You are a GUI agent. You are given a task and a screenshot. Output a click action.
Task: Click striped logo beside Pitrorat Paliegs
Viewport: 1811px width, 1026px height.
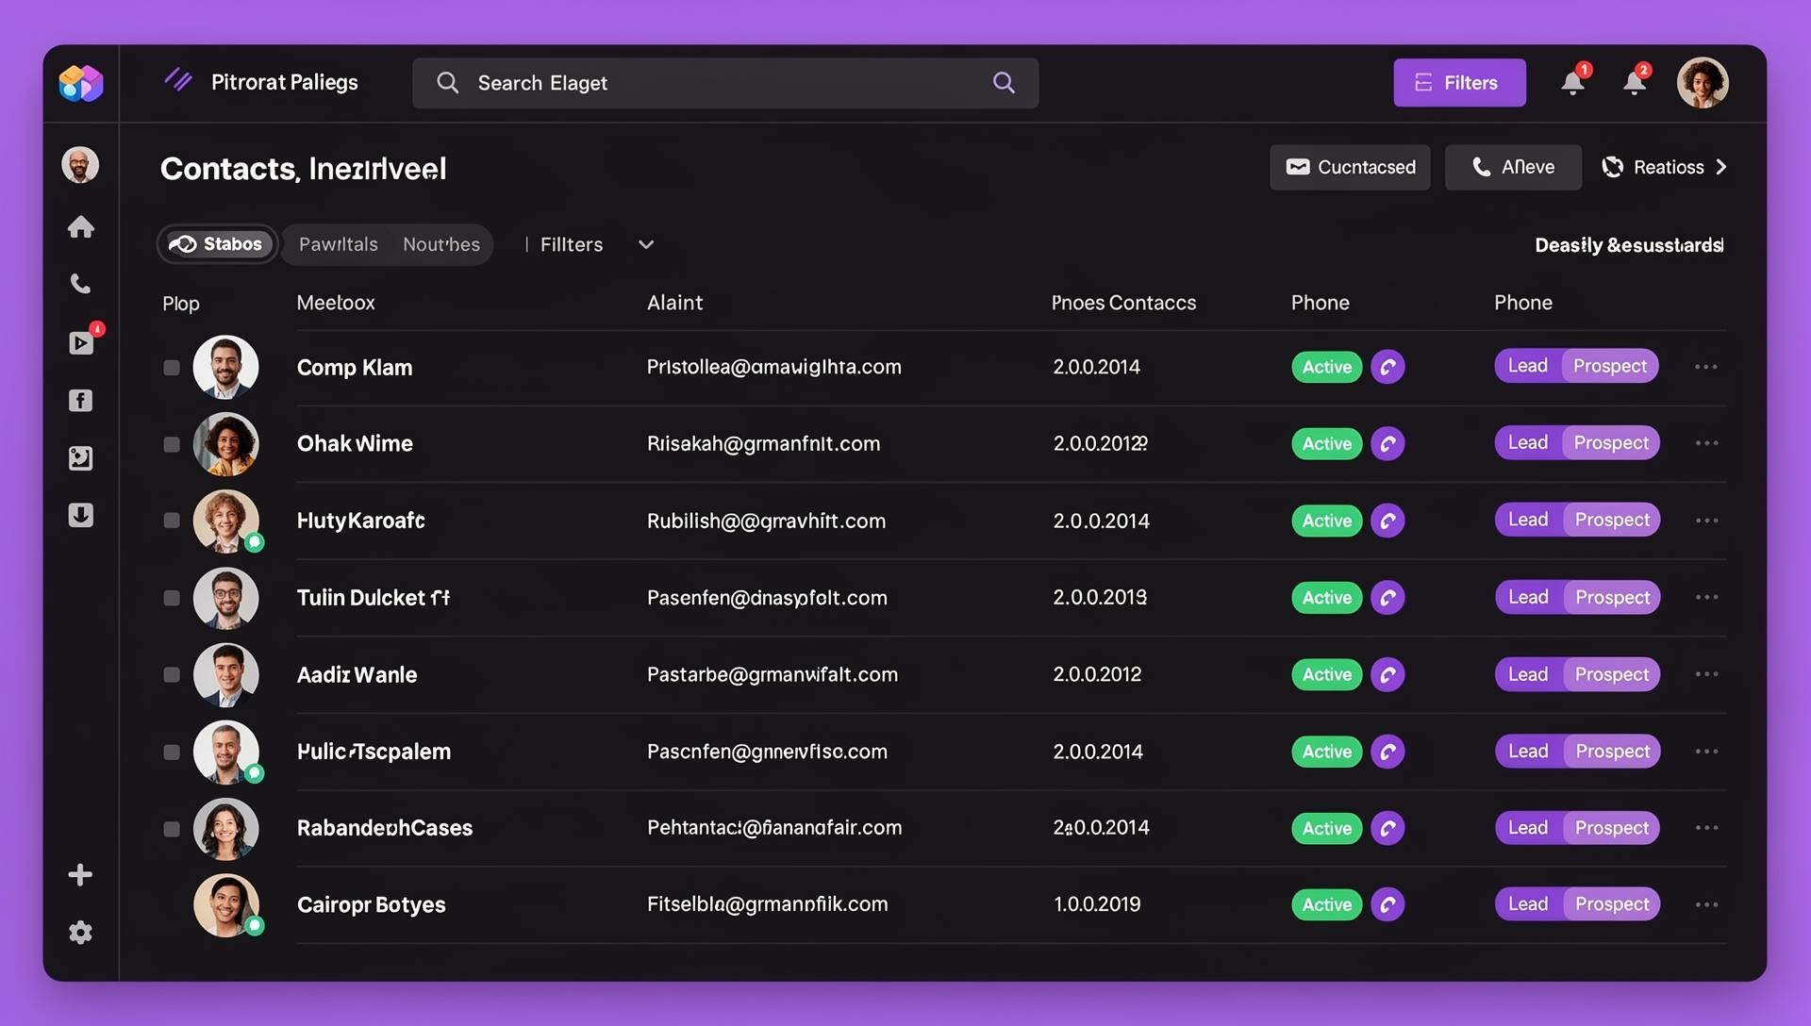(x=178, y=80)
